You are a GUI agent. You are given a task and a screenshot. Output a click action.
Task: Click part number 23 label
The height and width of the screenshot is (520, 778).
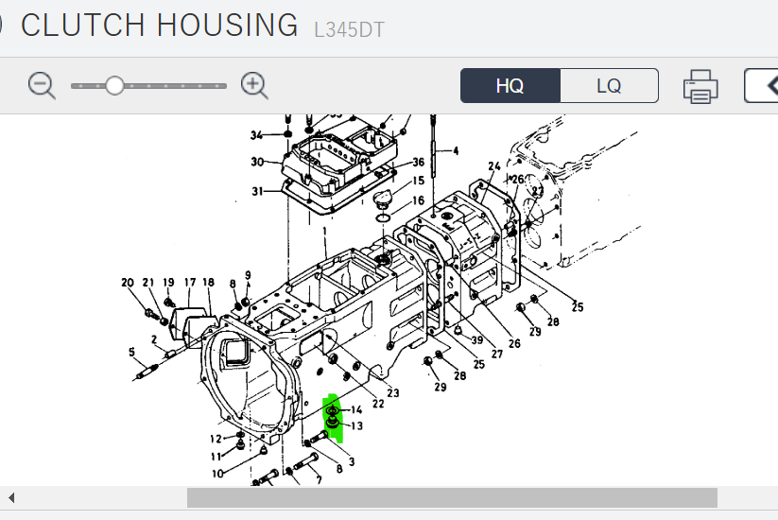click(393, 393)
